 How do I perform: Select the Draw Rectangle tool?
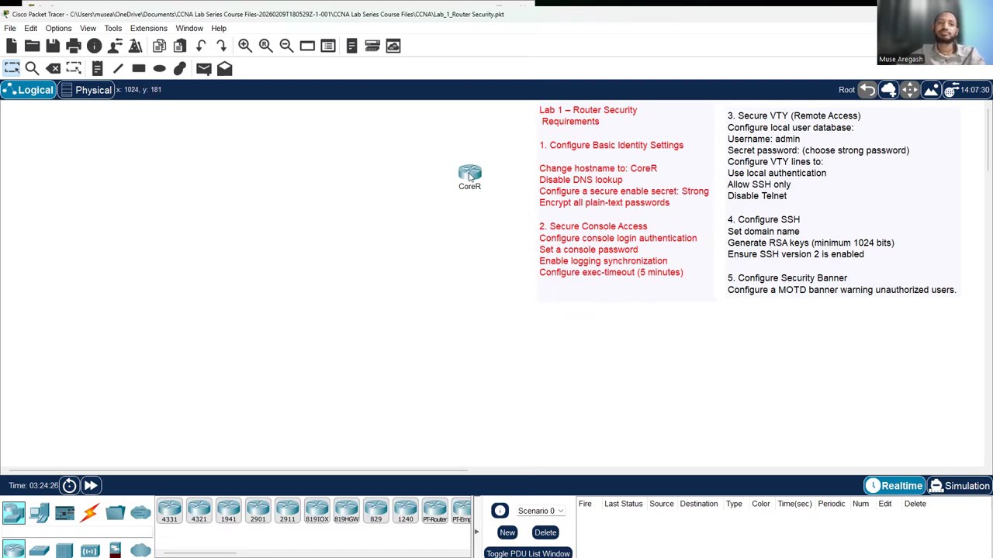click(x=139, y=68)
